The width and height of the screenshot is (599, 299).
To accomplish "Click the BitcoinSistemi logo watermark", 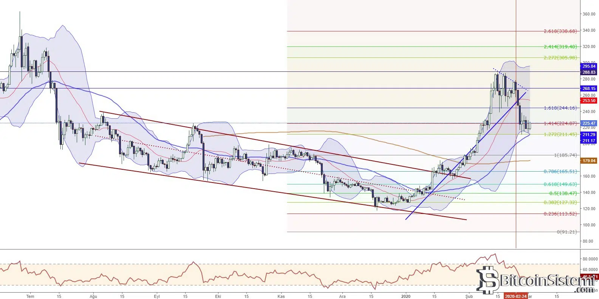I will [x=537, y=280].
